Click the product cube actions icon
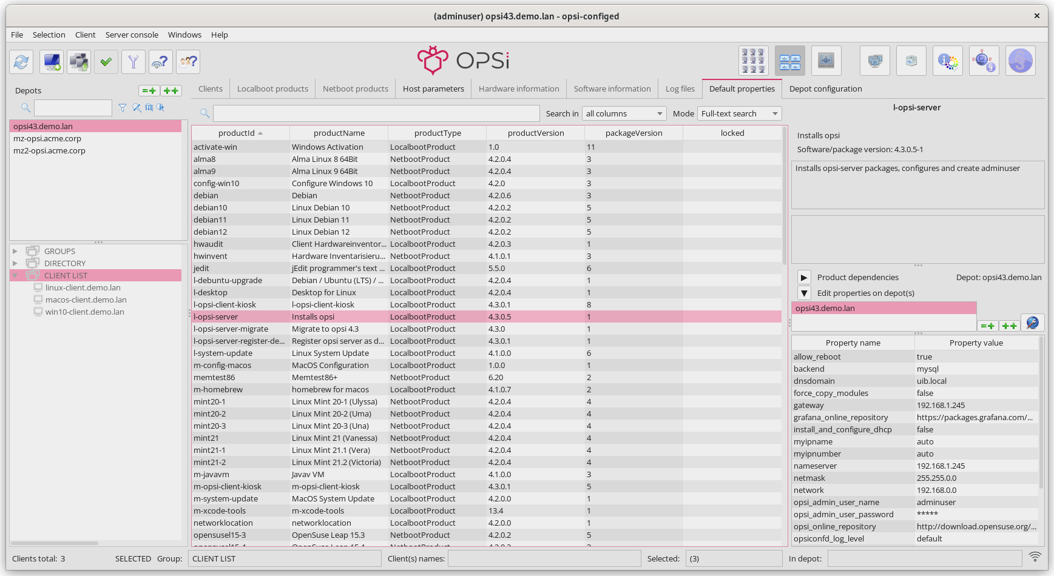 coord(911,61)
